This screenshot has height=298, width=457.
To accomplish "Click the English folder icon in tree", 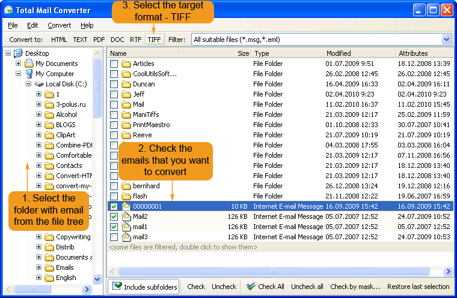I will click(49, 278).
